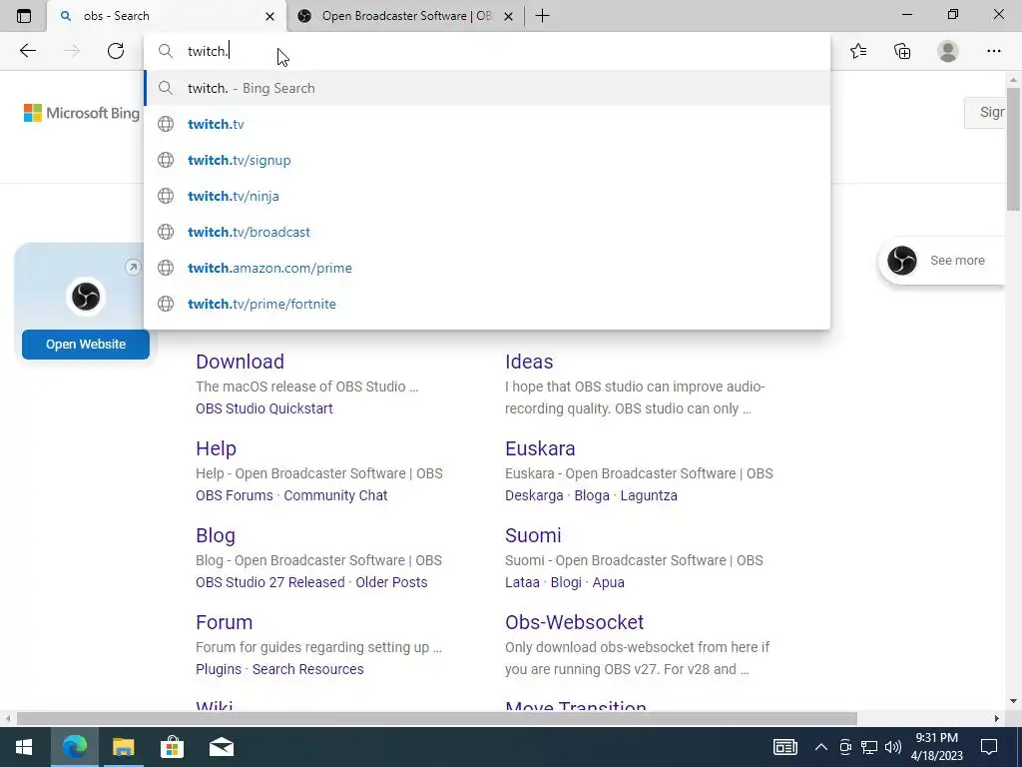Open the Euskara result link
1022x767 pixels.
pos(540,448)
